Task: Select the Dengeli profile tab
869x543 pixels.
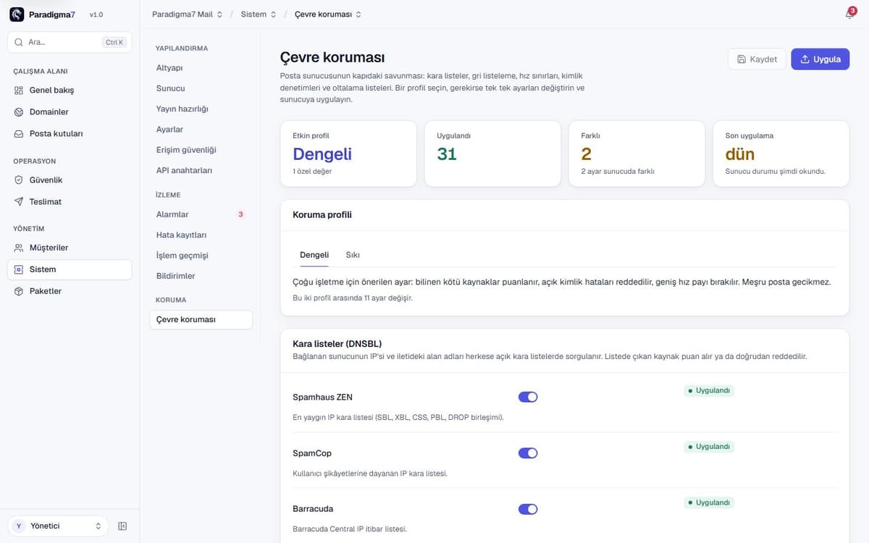Action: coord(314,255)
